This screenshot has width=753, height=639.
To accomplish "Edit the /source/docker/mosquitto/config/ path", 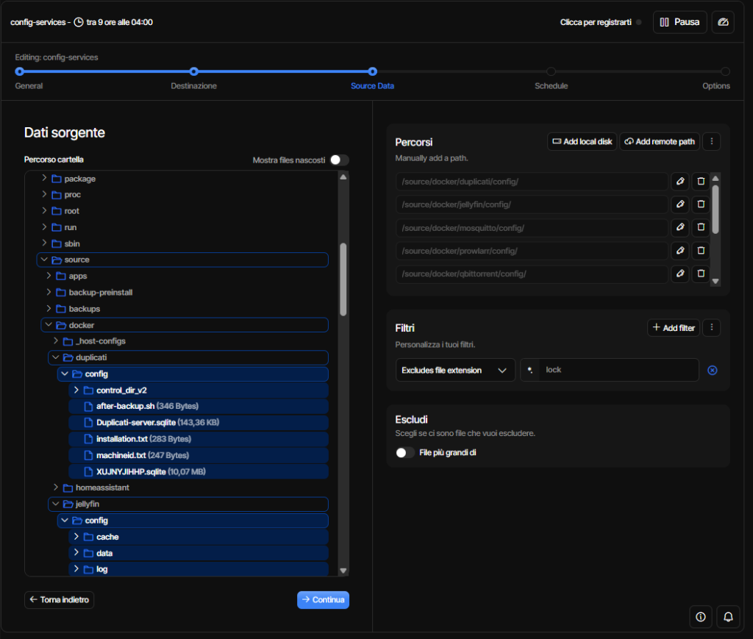I will (x=680, y=227).
